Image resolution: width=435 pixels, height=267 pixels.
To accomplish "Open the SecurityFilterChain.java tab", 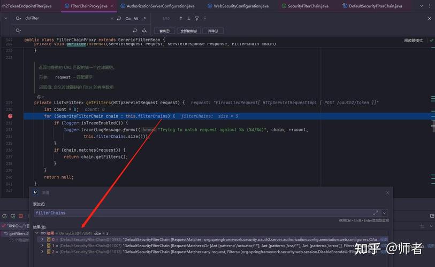I will [x=305, y=6].
